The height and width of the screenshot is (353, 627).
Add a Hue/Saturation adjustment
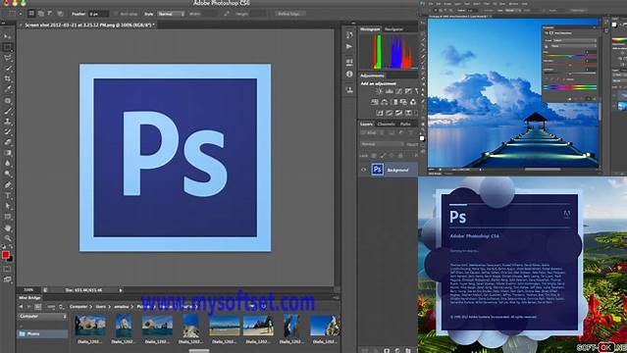tap(375, 102)
